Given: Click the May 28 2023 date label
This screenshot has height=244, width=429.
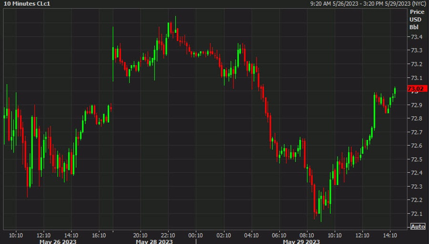Looking at the screenshot, I should tap(154, 242).
